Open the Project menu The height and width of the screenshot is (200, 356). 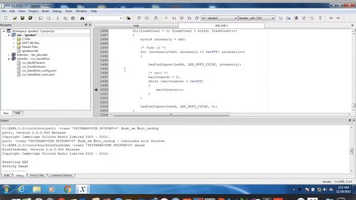pyautogui.click(x=33, y=11)
